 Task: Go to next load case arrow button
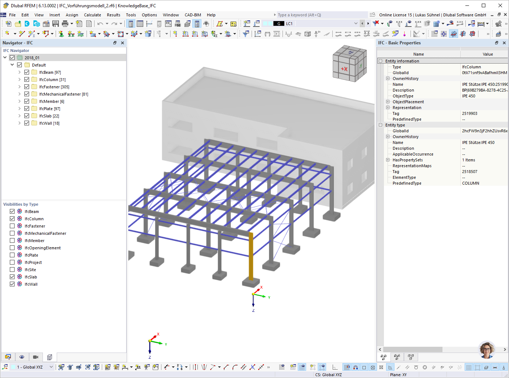point(368,24)
